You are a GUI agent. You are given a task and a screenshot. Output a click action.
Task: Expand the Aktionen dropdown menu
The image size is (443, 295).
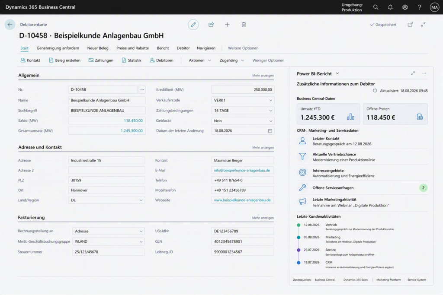click(x=200, y=60)
